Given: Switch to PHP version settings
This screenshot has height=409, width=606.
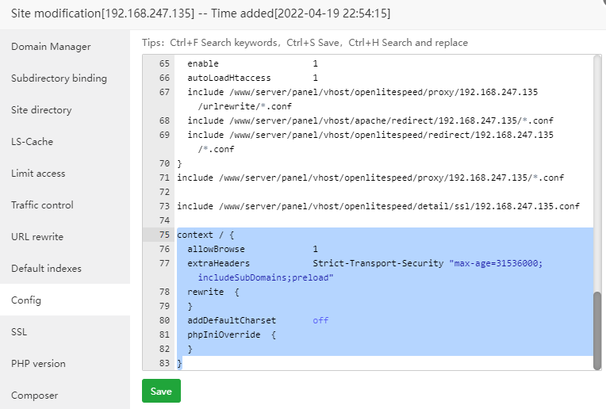Looking at the screenshot, I should pos(38,364).
